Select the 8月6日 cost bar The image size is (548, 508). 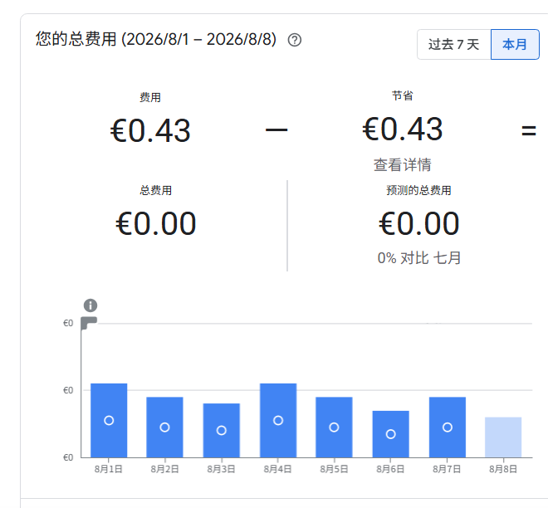coord(391,434)
